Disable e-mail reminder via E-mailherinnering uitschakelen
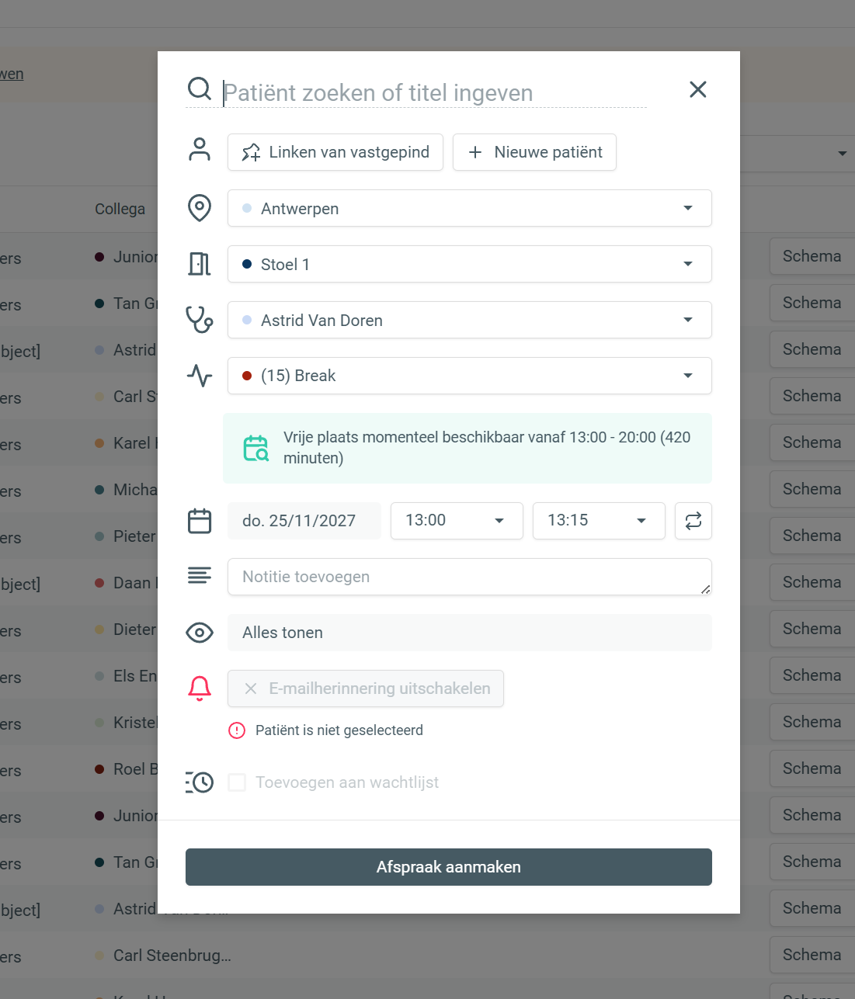The width and height of the screenshot is (855, 999). pos(366,689)
